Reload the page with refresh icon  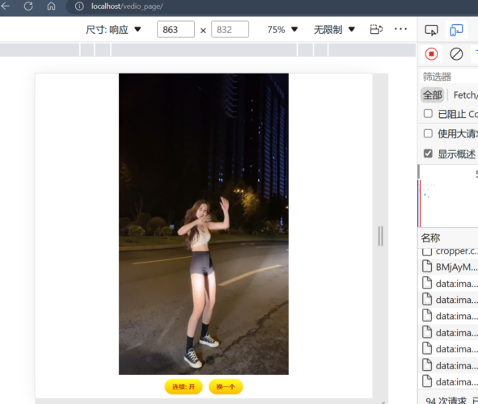[28, 6]
